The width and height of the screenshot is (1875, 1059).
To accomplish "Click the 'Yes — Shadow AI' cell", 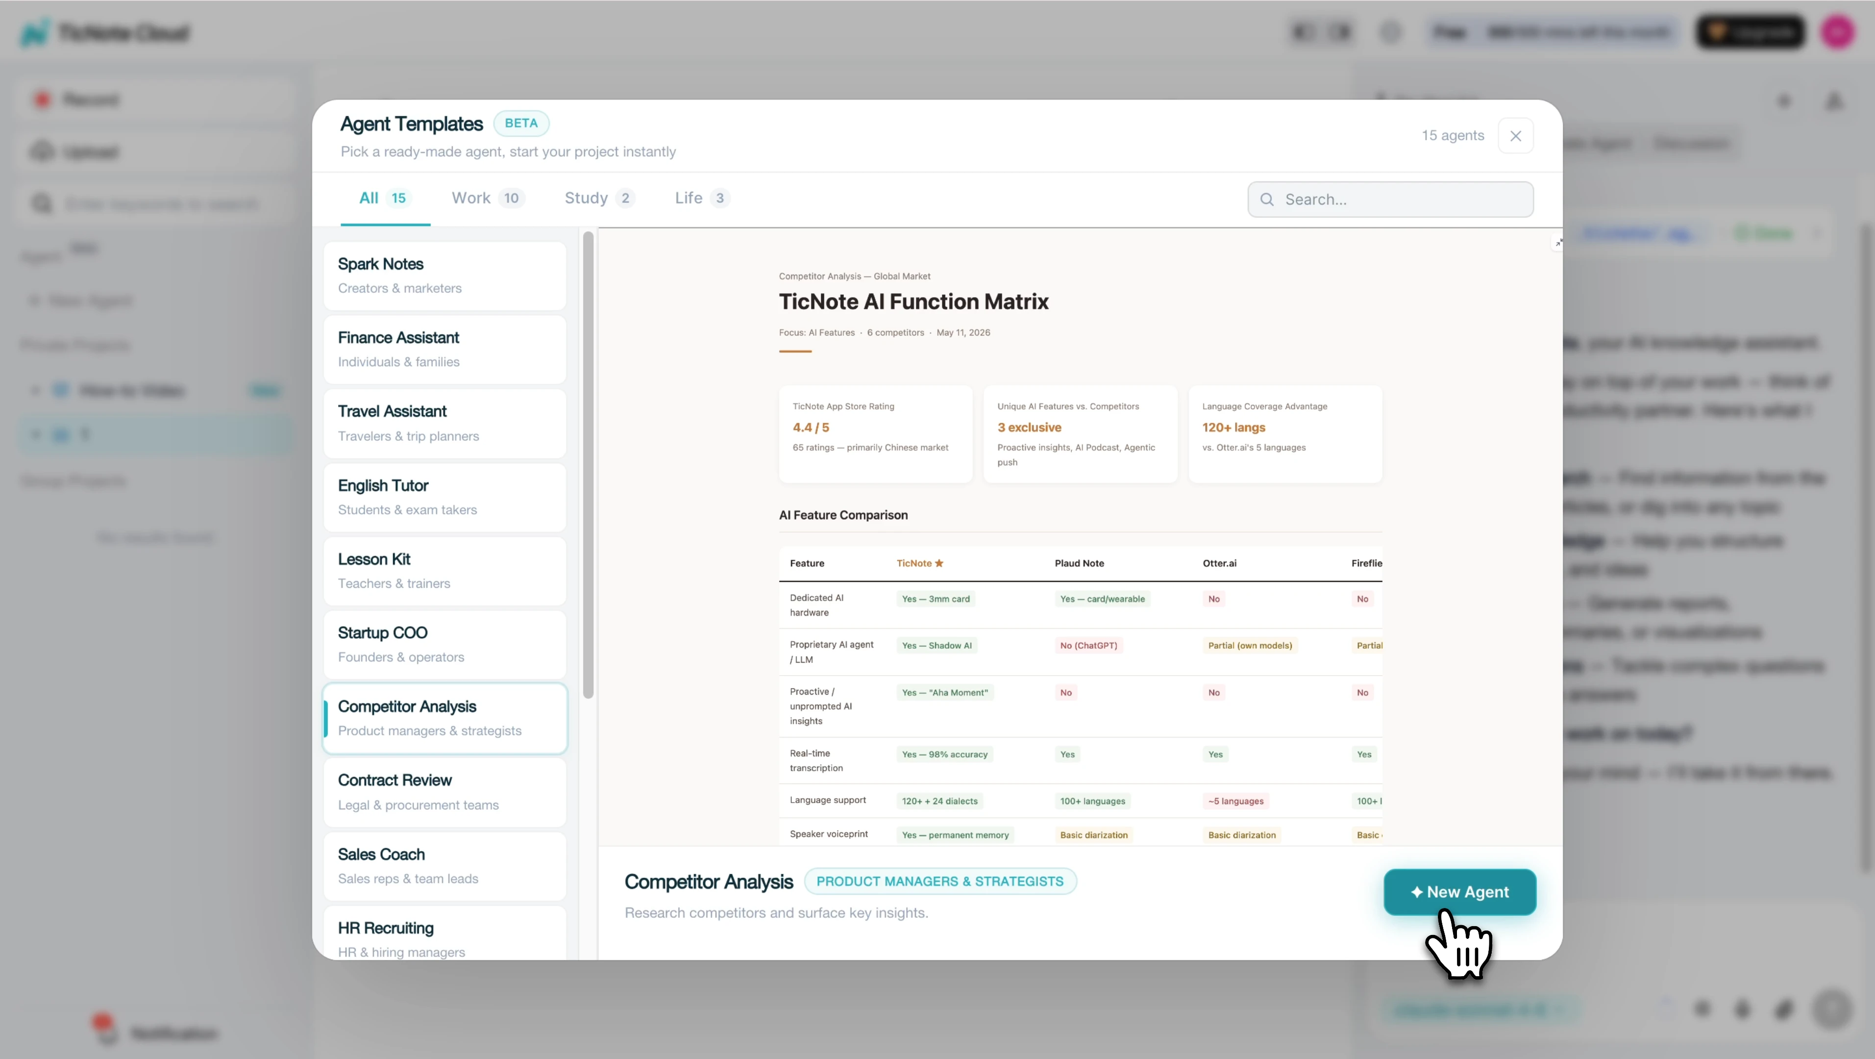I will (x=937, y=645).
